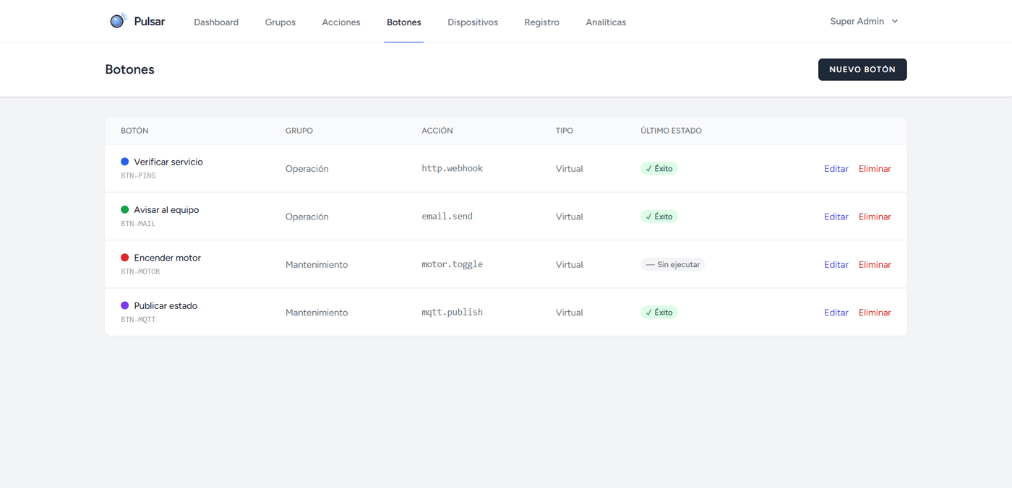The width and height of the screenshot is (1012, 488).
Task: Click the purple dot beside Publicar estado
Action: (x=124, y=305)
